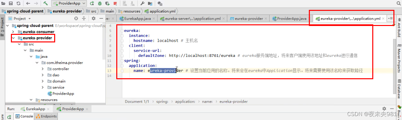Expand the dao package
Screen dimensions: 402x120
click(43, 75)
